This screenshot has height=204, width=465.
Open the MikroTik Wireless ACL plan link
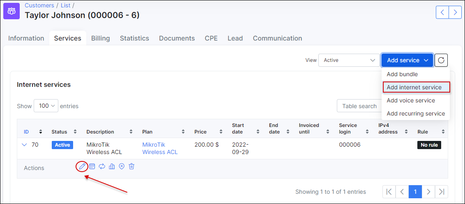click(160, 148)
